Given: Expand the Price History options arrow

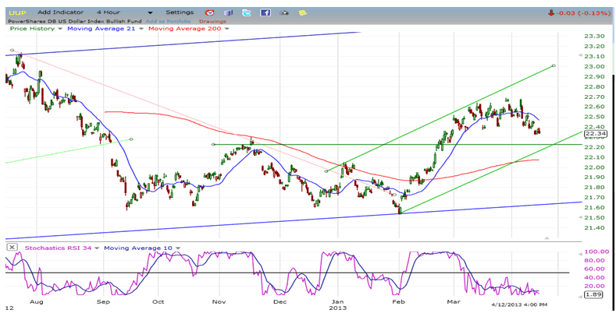Looking at the screenshot, I should pos(60,29).
